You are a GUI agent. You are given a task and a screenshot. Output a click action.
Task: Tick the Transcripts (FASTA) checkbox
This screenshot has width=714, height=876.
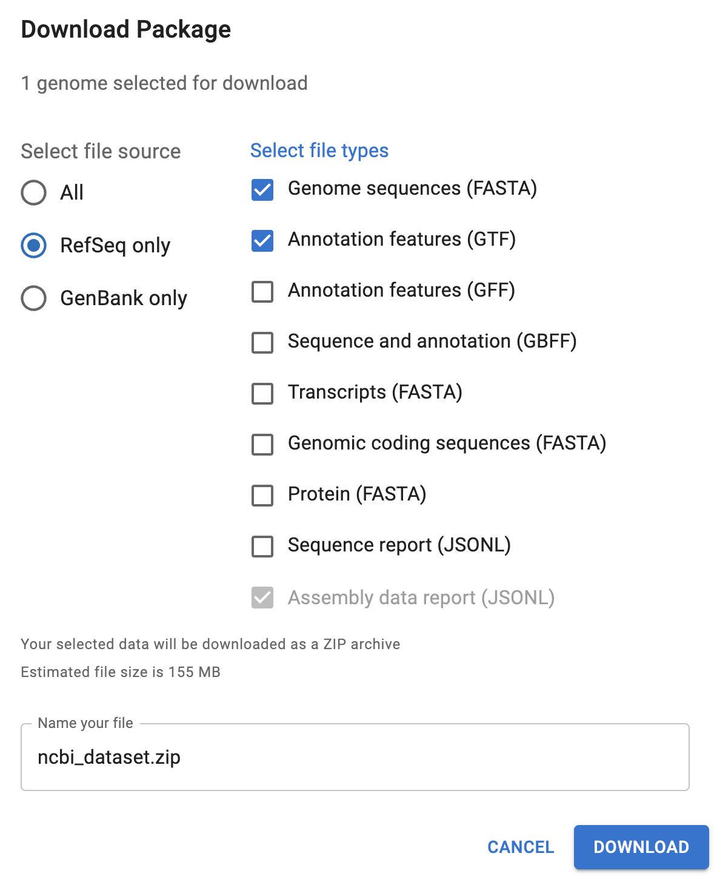click(x=262, y=394)
